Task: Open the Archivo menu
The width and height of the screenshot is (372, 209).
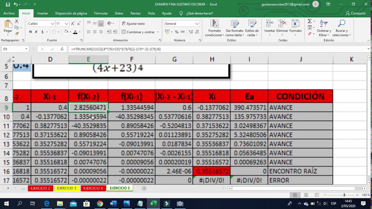Action: coord(9,13)
